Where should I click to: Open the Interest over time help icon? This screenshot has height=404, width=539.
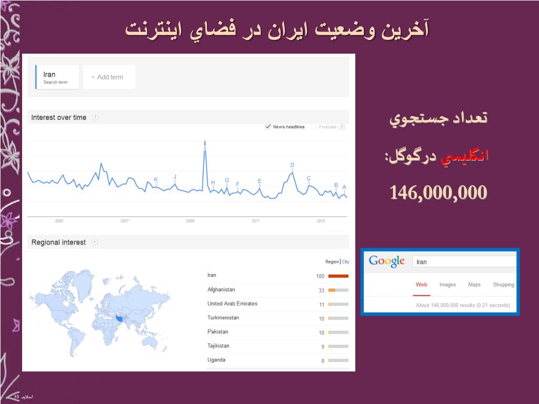(96, 117)
